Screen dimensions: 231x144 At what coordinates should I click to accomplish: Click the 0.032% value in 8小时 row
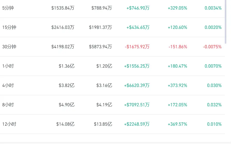tap(214, 105)
